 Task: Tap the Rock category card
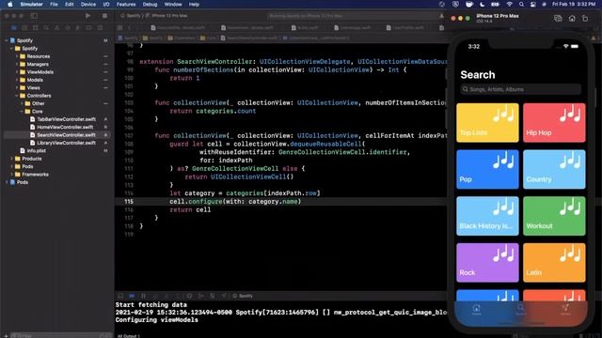tap(487, 263)
